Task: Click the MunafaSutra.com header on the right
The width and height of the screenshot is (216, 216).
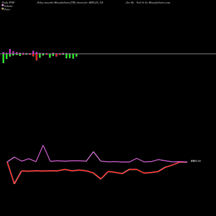Action: 148,3
